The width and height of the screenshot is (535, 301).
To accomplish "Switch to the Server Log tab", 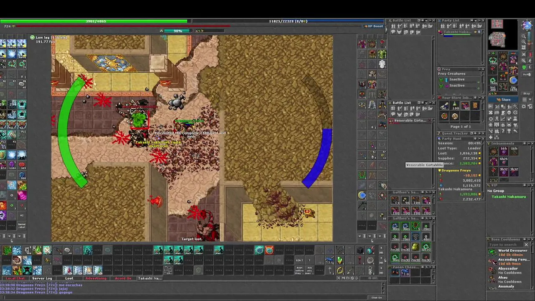I will (x=42, y=278).
